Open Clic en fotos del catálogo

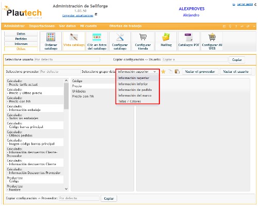tap(97, 41)
